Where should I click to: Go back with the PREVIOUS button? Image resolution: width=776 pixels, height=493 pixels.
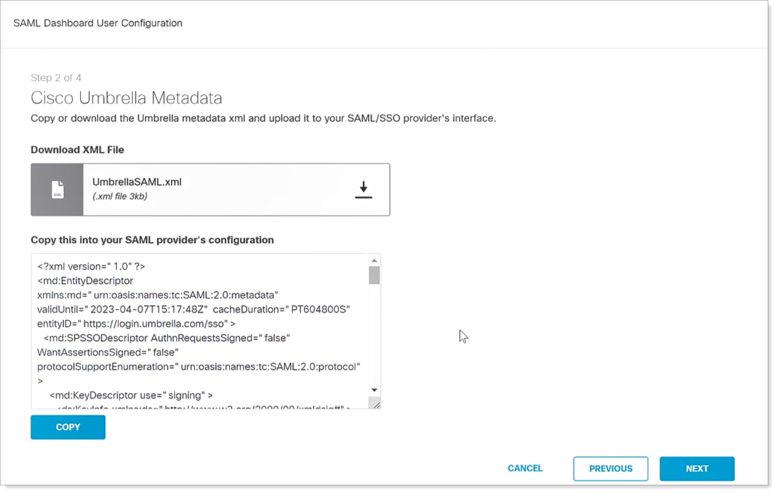[x=610, y=468]
